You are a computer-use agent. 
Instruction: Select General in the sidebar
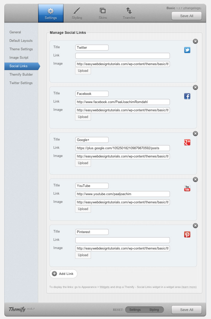tap(15, 32)
